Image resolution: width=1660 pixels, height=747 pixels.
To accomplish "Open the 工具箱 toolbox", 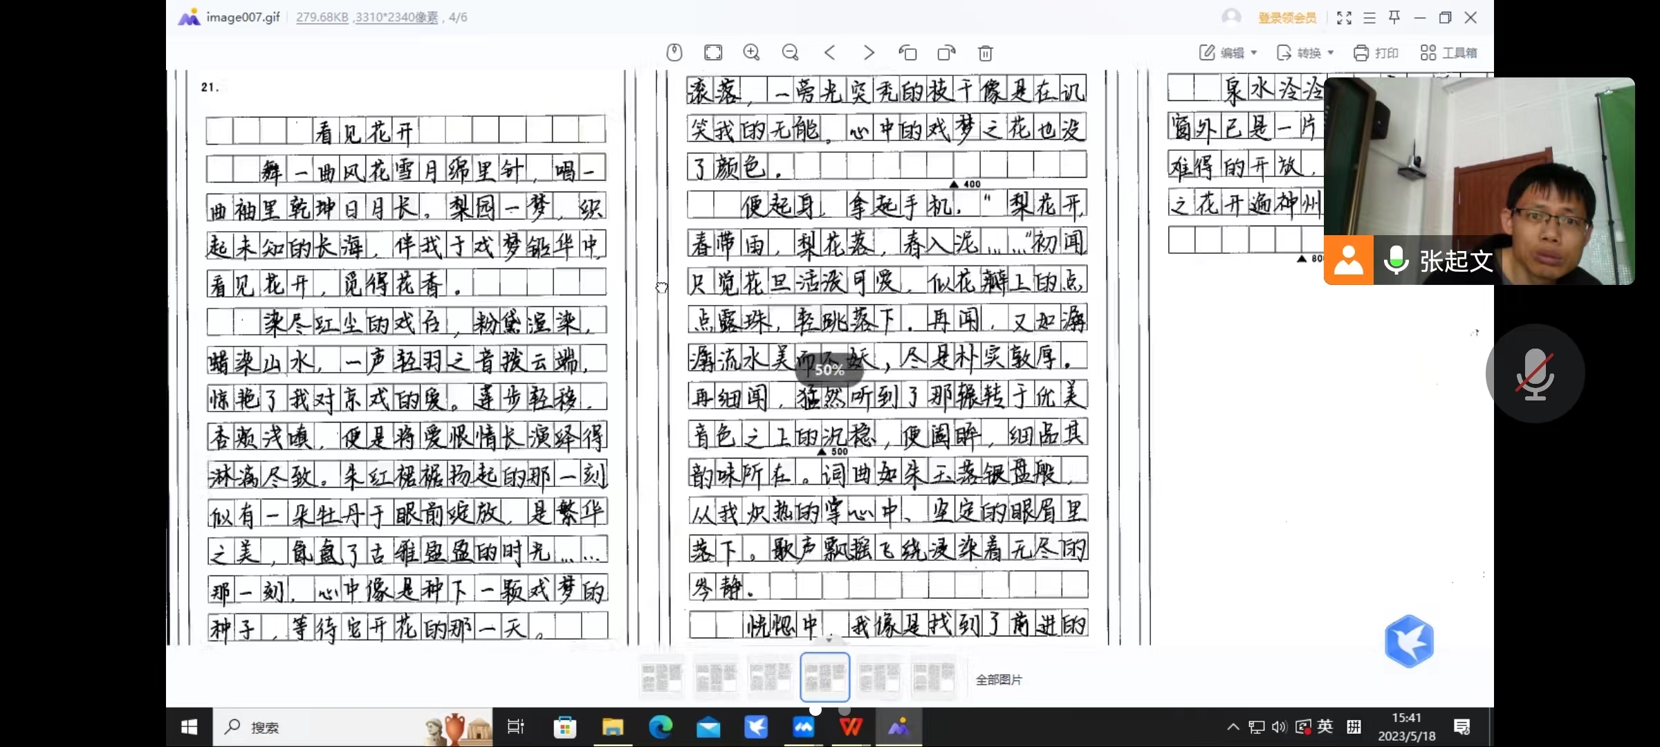I will click(x=1448, y=53).
